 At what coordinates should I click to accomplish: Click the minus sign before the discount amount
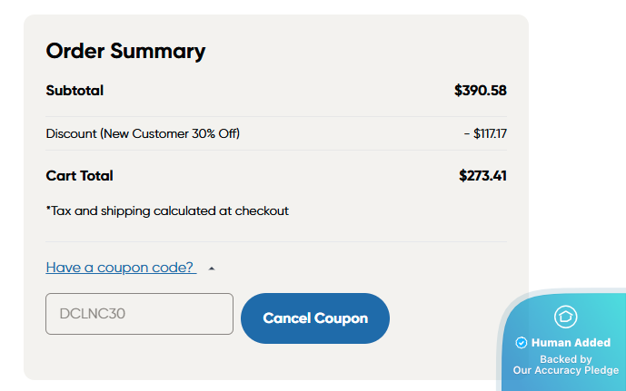(x=466, y=134)
